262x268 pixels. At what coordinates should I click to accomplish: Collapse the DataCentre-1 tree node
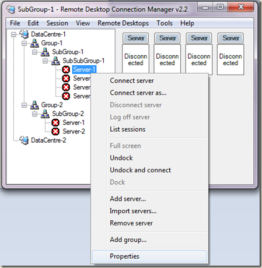click(13, 34)
